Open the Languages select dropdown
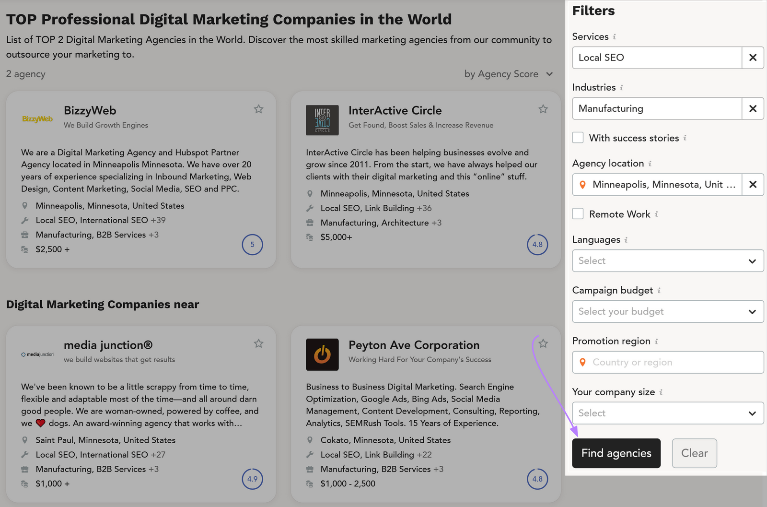The height and width of the screenshot is (507, 767). [667, 260]
